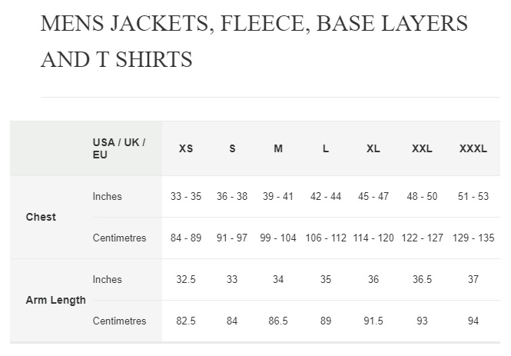The width and height of the screenshot is (511, 356).
Task: Click the chest centimetres value 84 - 89
Action: pos(186,238)
